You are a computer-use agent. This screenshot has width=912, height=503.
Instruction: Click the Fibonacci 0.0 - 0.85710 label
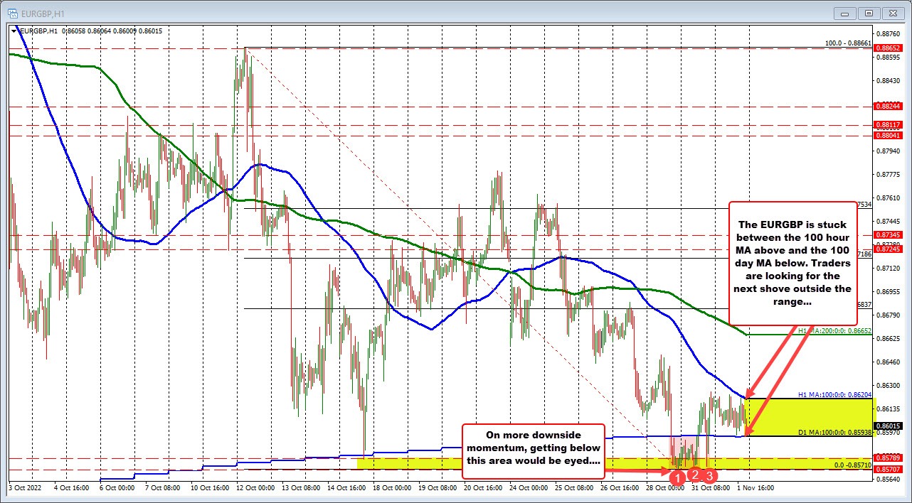852,464
